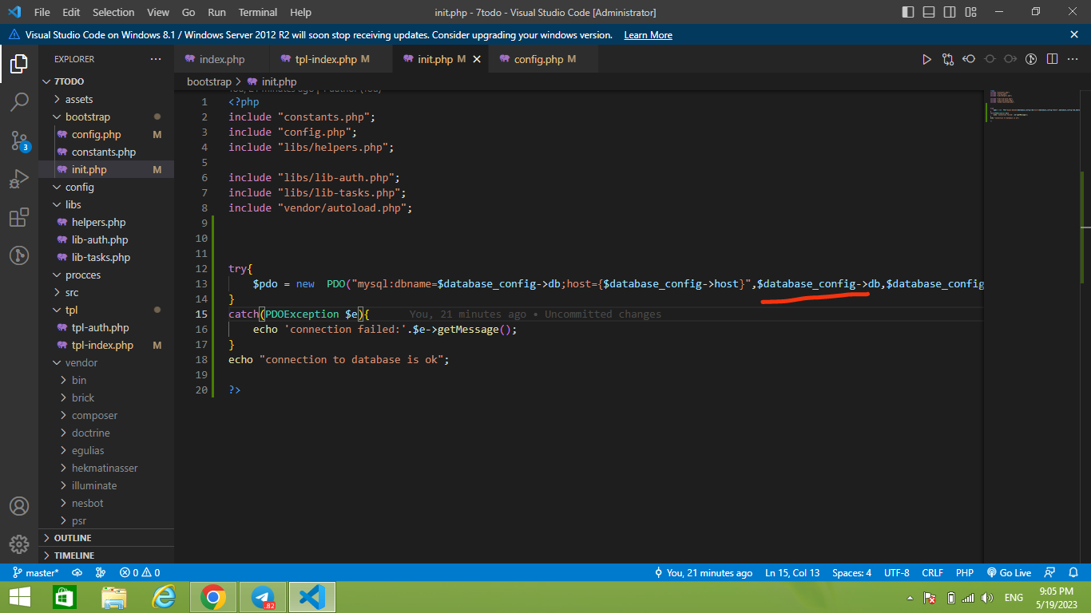Open the Terminal menu
Screen dimensions: 1091x613
coord(258,12)
